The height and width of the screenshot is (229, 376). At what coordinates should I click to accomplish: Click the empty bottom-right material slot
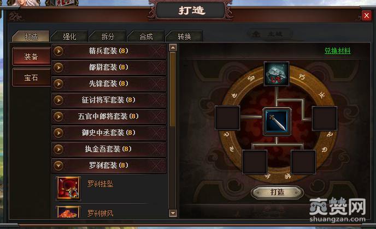point(303,162)
